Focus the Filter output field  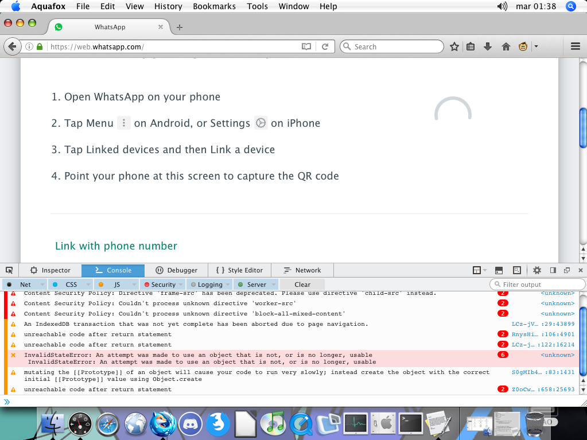click(x=537, y=285)
